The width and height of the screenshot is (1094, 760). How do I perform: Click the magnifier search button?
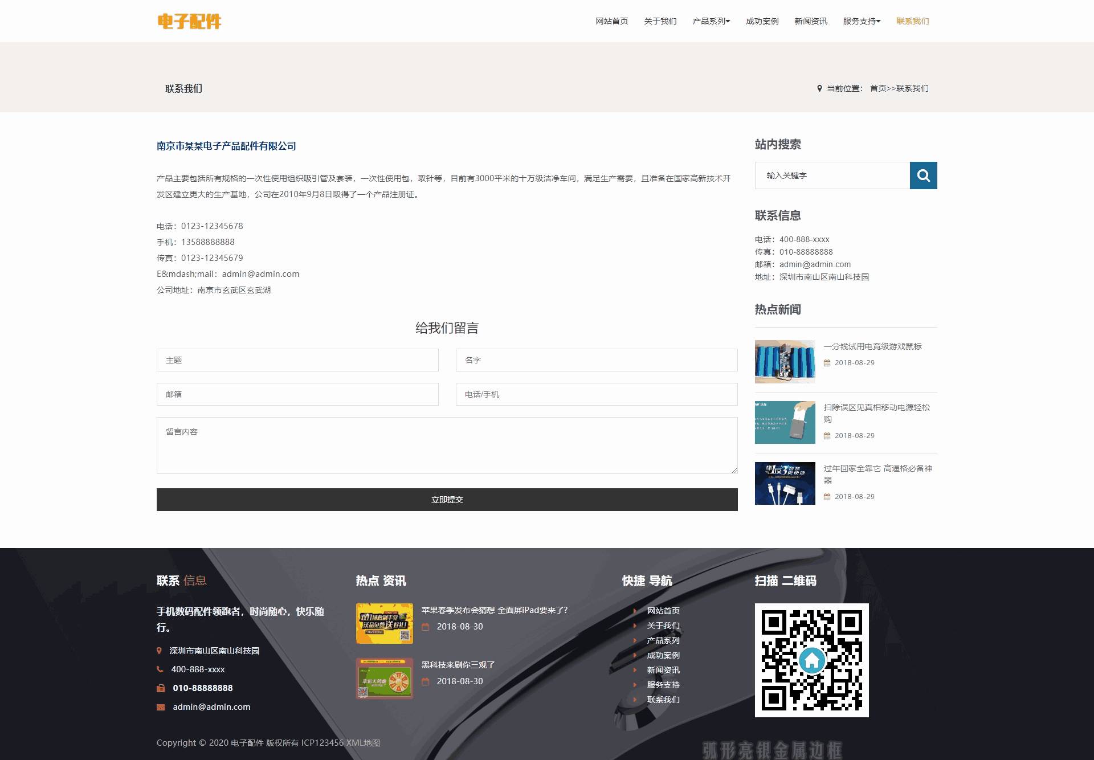923,175
